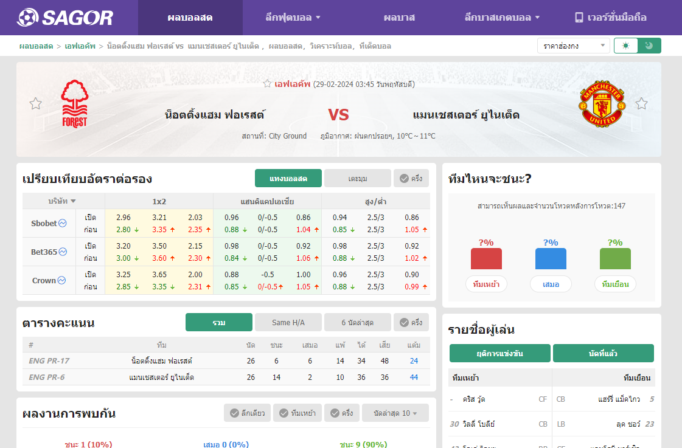This screenshot has height=448, width=682.
Task: Switch to light mode sun icon
Action: coord(626,46)
